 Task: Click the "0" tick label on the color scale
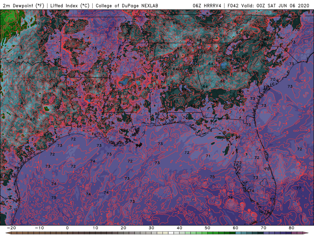click(x=67, y=228)
